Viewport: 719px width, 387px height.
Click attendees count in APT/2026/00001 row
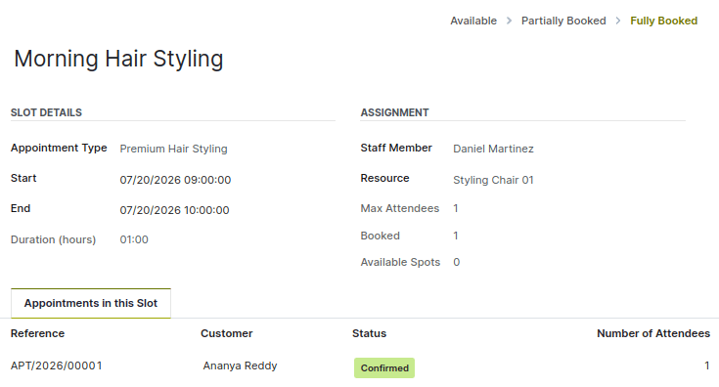coord(707,365)
